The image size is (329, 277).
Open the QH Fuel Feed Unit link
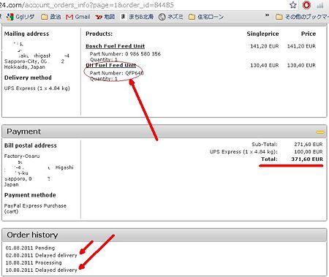tap(111, 65)
